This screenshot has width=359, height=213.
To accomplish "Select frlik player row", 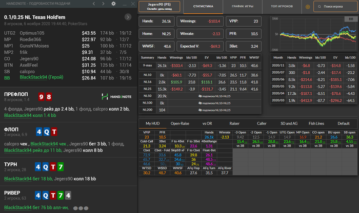I will coord(68,52).
